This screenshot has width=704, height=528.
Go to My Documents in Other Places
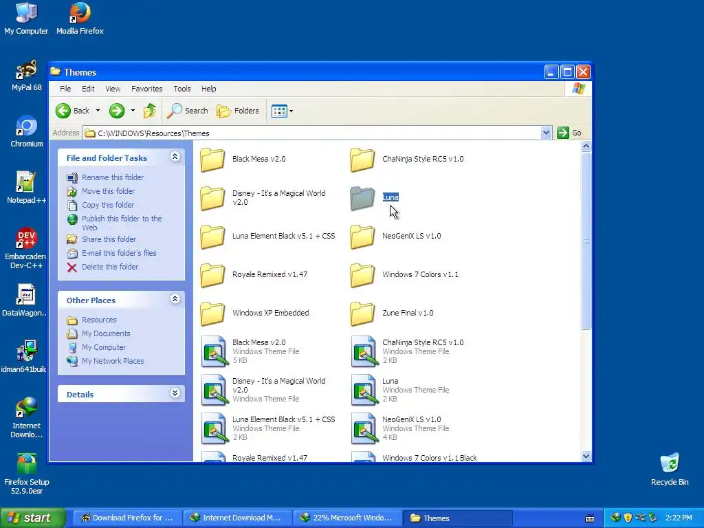pos(106,333)
